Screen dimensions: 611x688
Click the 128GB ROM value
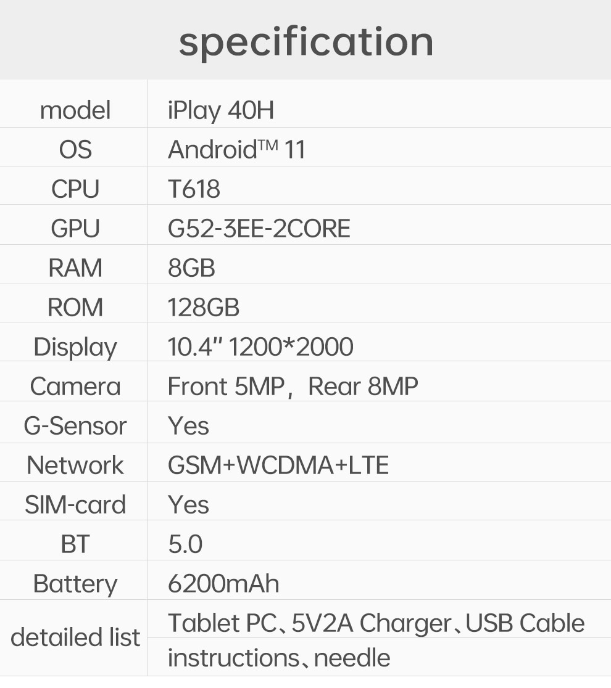click(204, 307)
